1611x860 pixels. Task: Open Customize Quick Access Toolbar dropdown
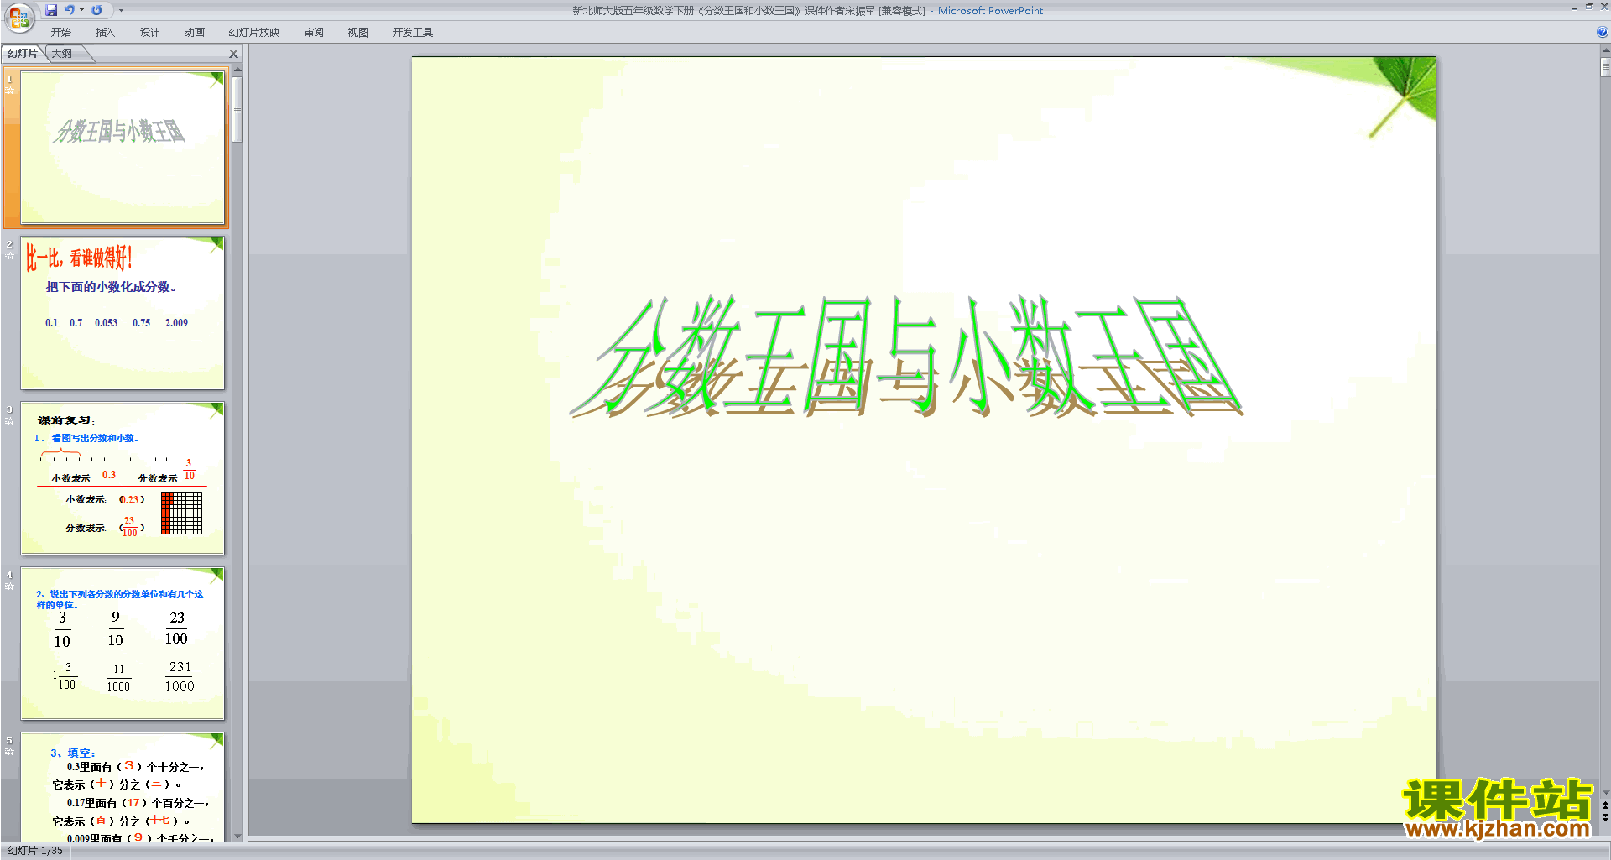coord(121,10)
